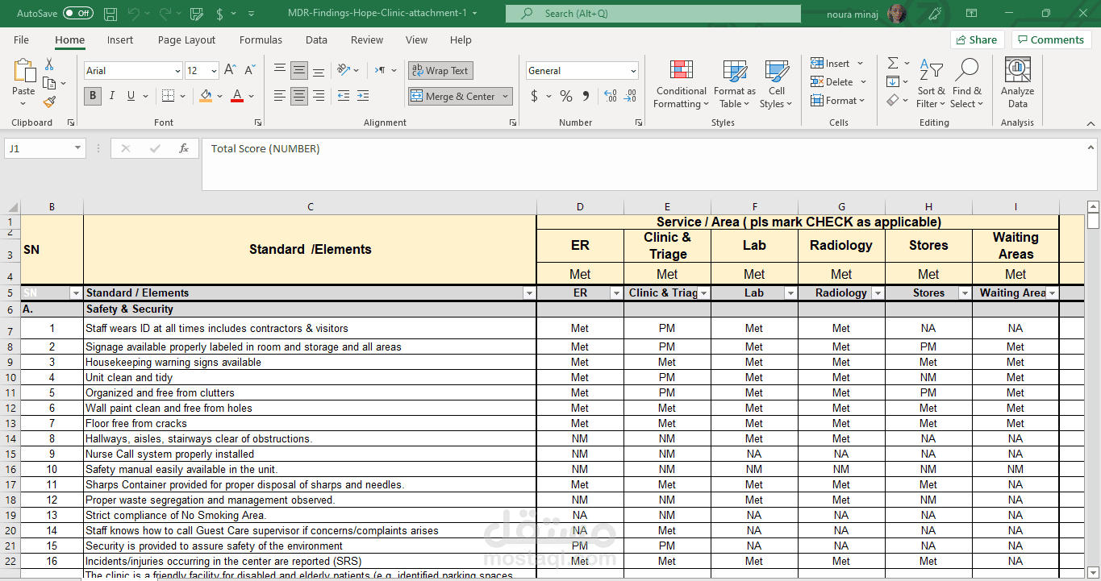Click the Cut scissors icon
The width and height of the screenshot is (1101, 581).
tap(49, 64)
